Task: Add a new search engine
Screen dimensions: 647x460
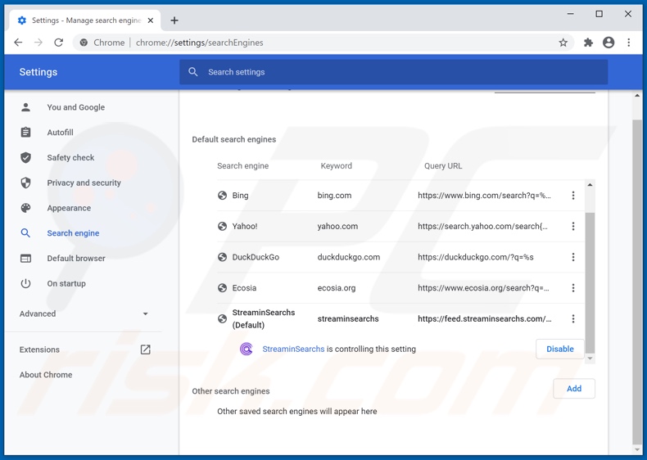Action: click(x=573, y=388)
